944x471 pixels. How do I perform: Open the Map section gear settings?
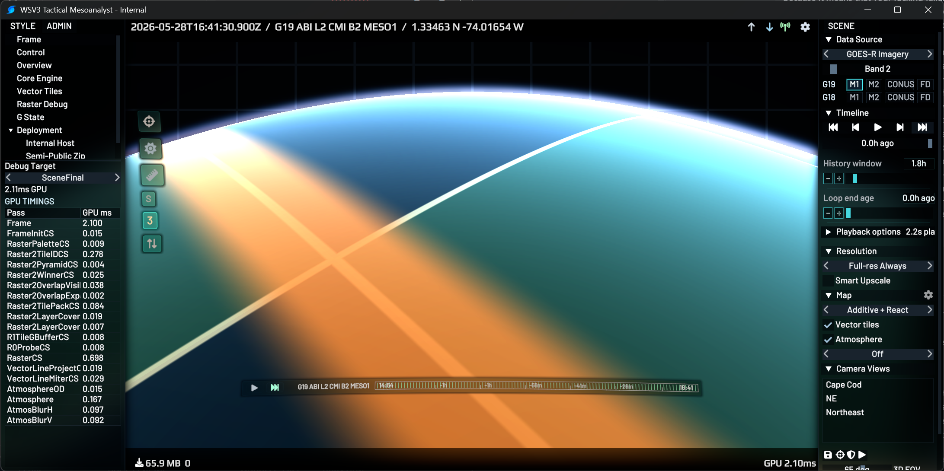(x=928, y=295)
